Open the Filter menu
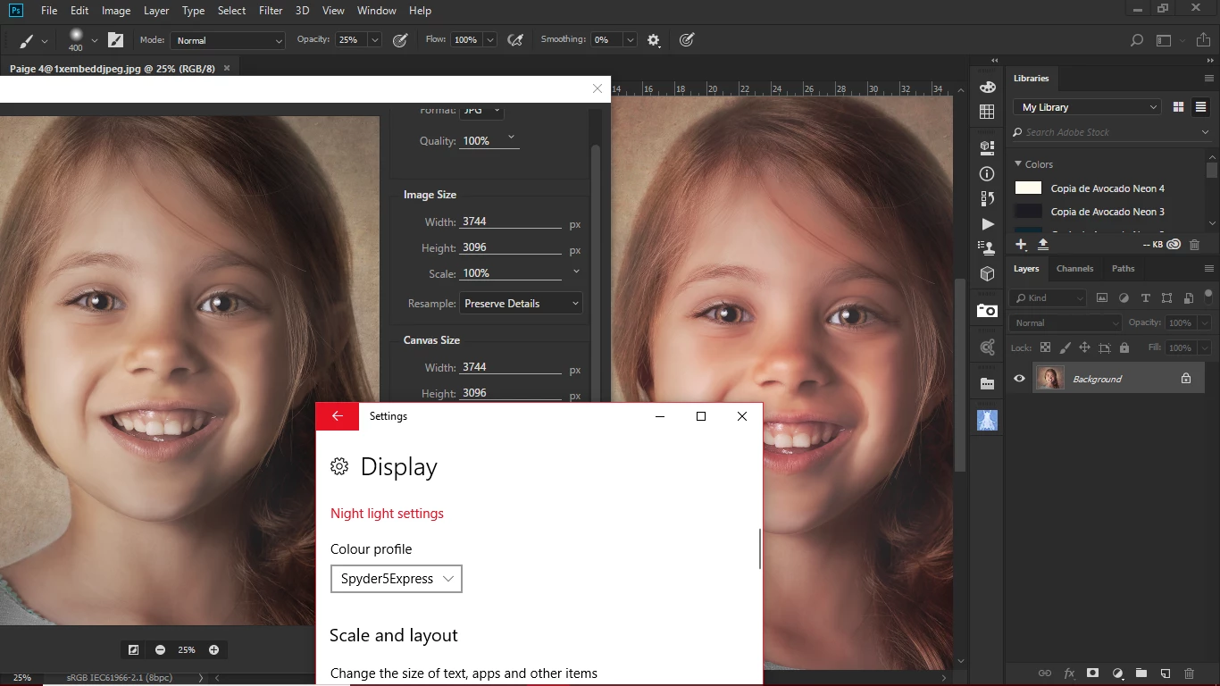This screenshot has width=1220, height=686. pyautogui.click(x=271, y=11)
